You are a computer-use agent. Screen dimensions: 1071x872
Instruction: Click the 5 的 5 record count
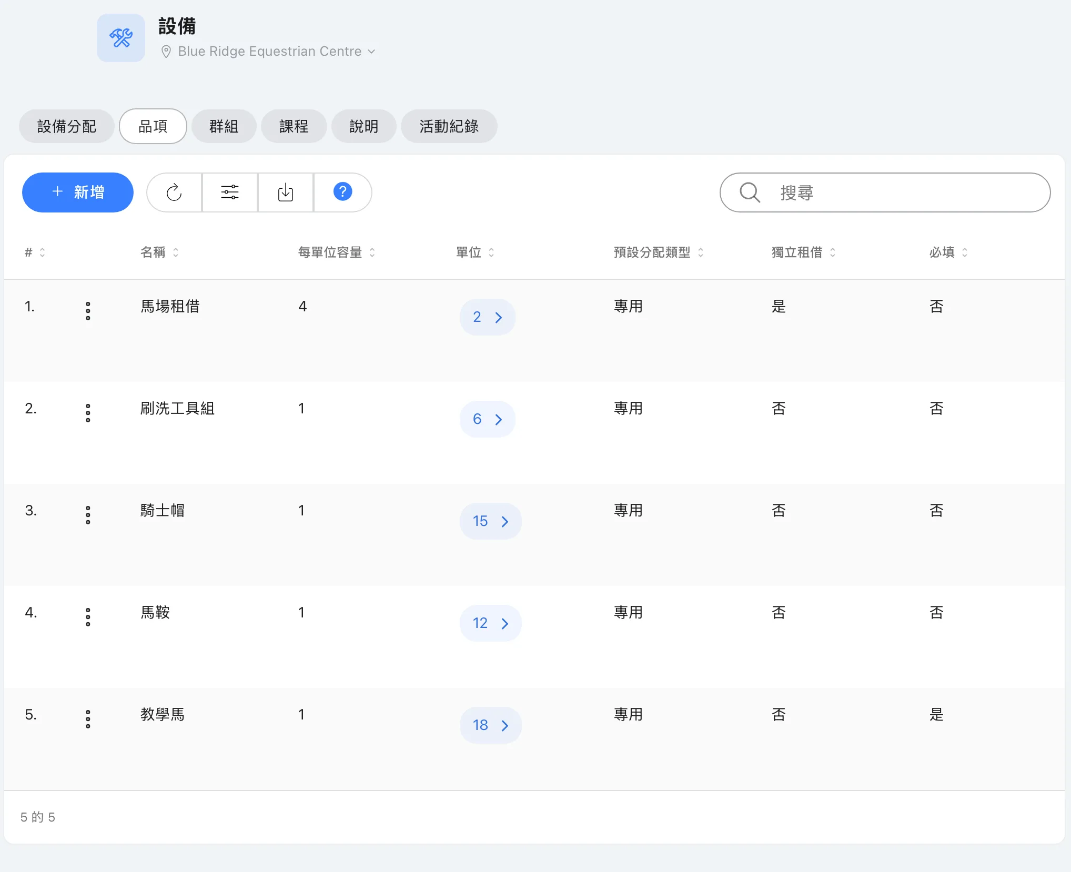pos(38,817)
